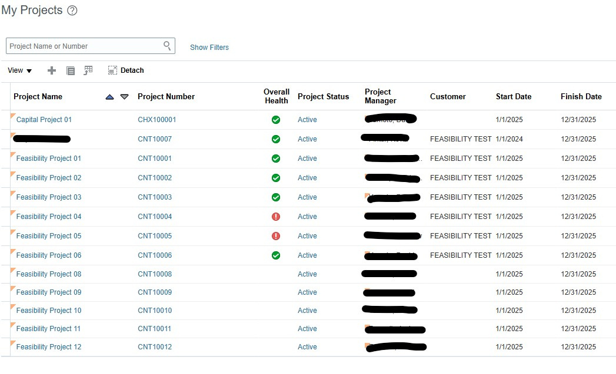Screen dimensions: 616x374
Task: Open Feasibility Project 03
Action: click(49, 197)
